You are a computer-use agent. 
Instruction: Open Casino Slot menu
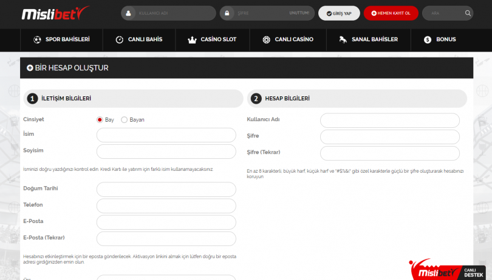tap(213, 40)
